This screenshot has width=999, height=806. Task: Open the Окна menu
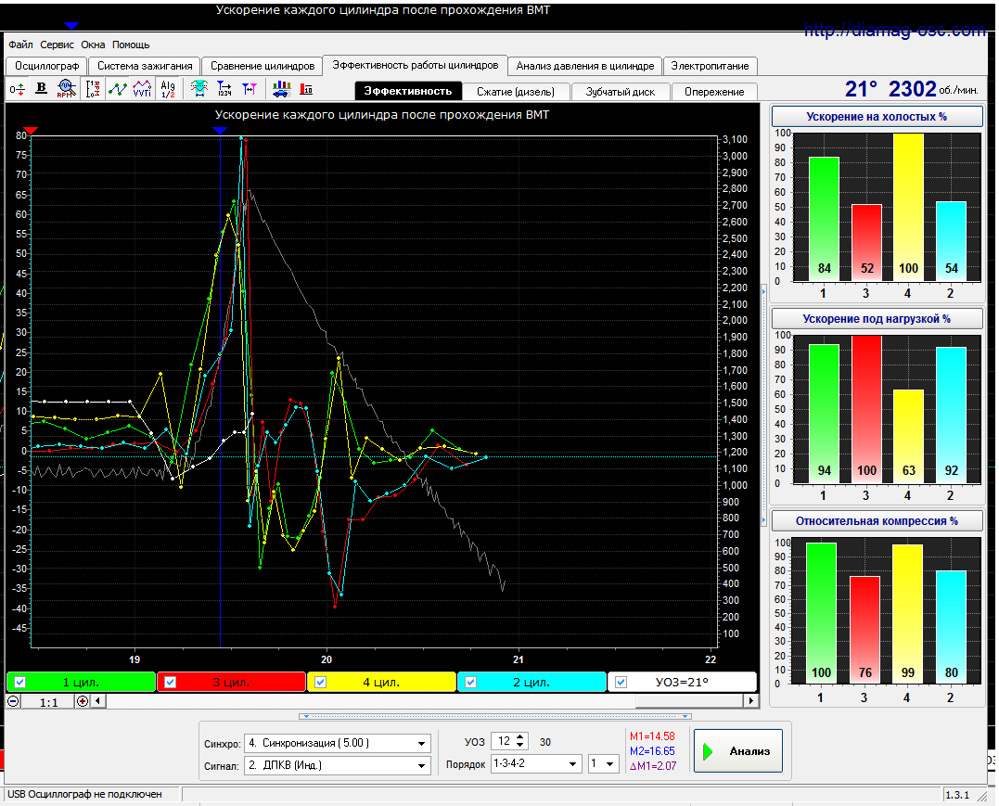[93, 45]
